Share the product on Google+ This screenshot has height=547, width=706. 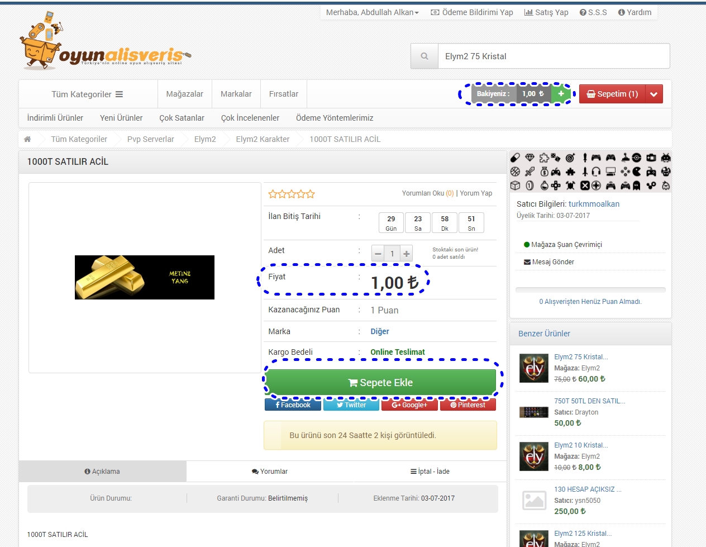(x=409, y=405)
